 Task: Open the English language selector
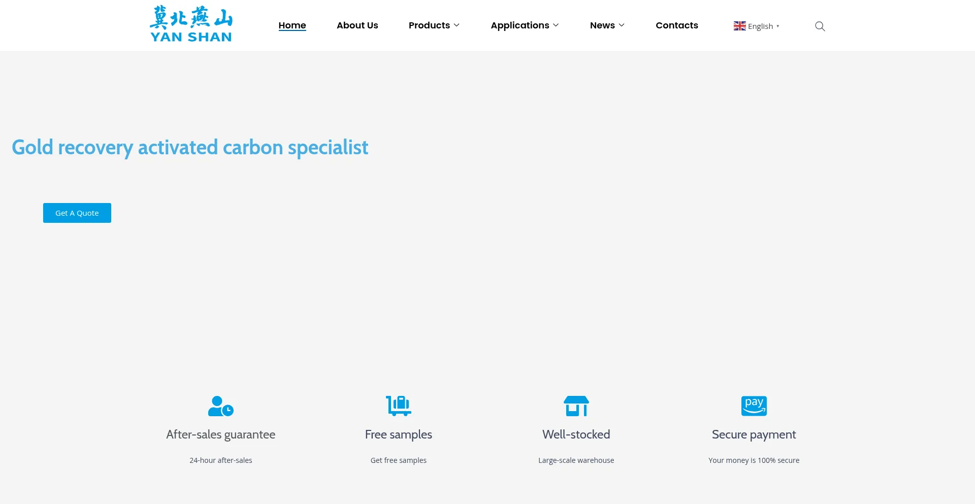(760, 26)
